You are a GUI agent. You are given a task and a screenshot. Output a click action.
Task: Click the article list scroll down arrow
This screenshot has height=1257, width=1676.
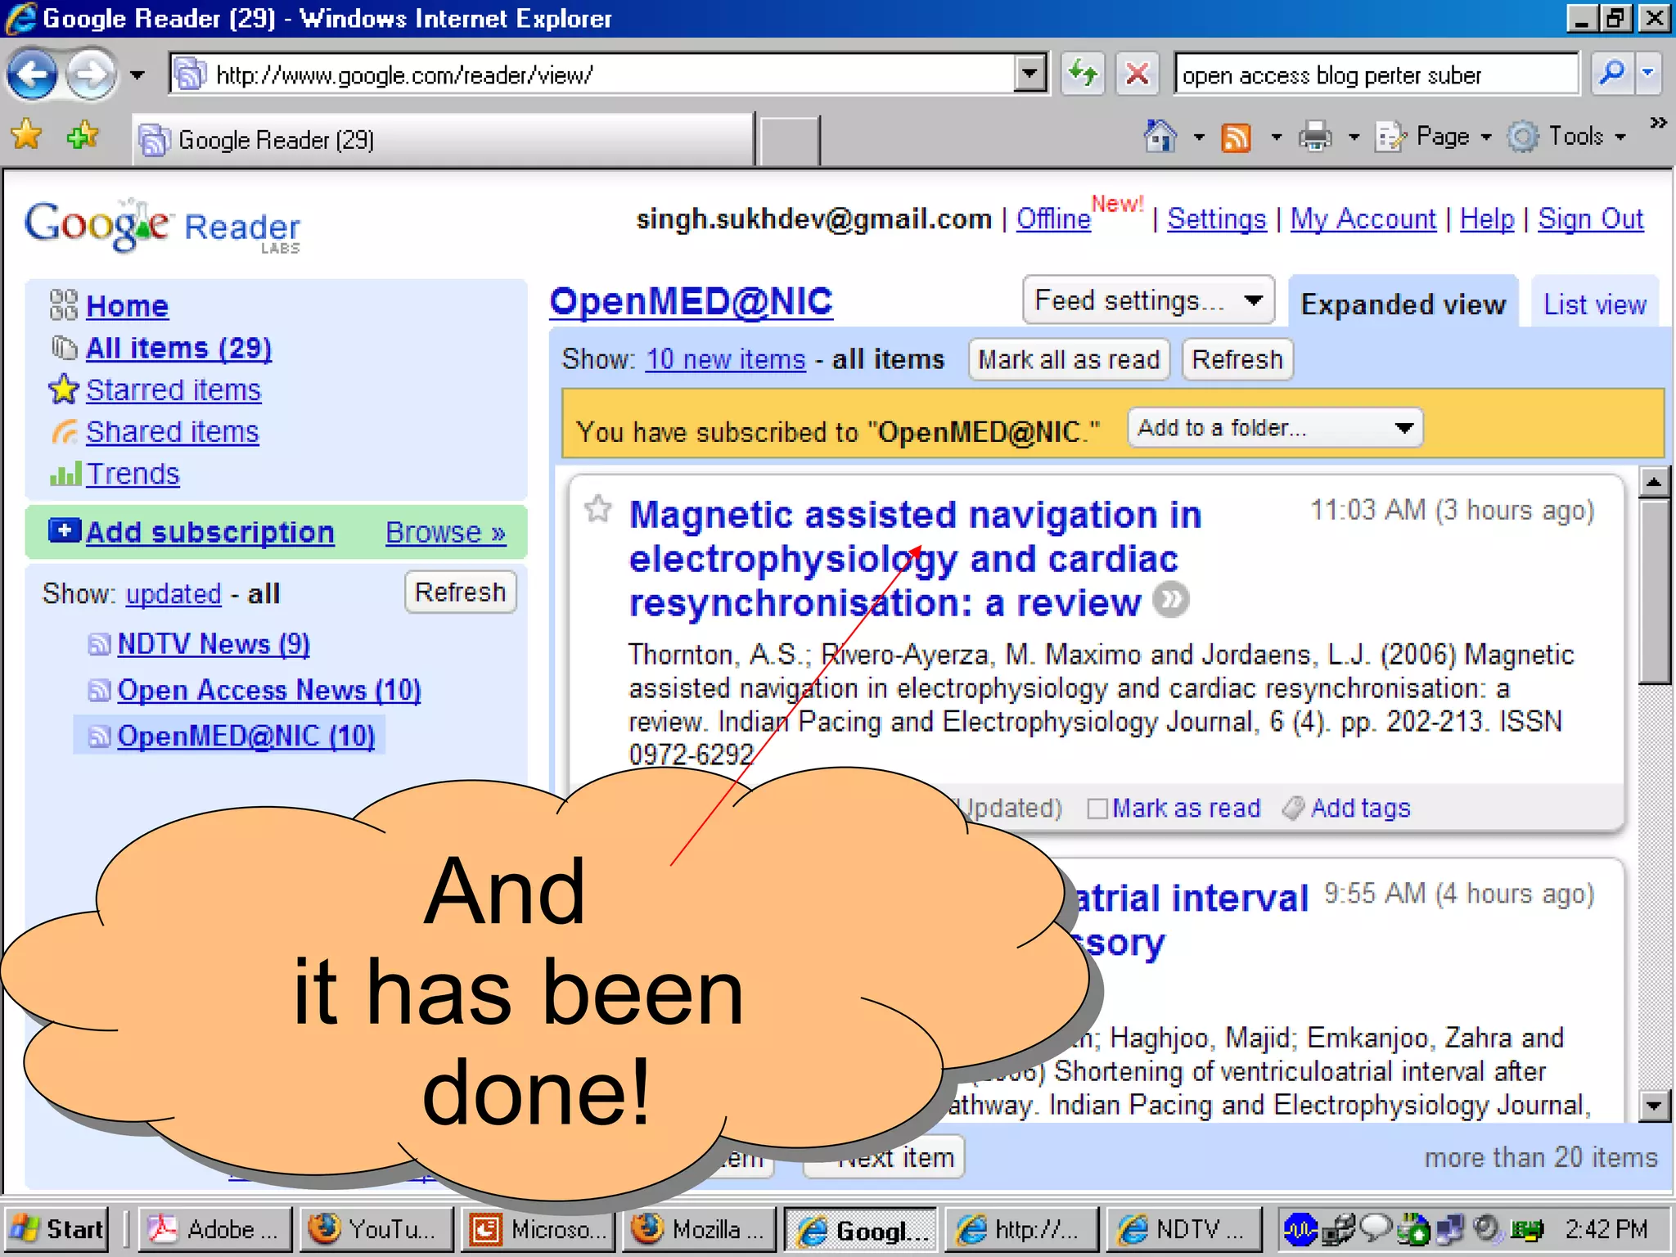[1654, 1106]
